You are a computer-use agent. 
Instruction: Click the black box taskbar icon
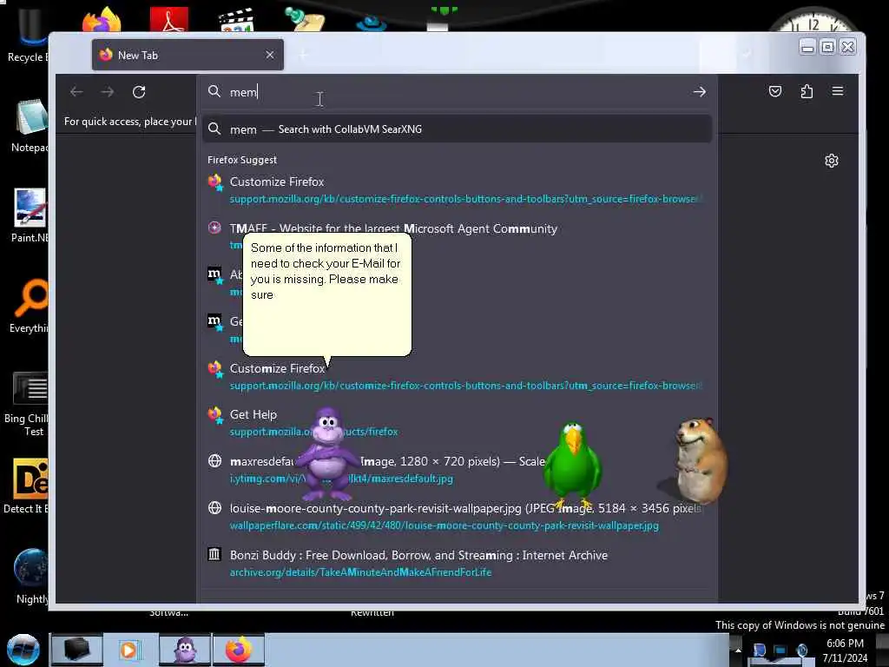tap(76, 650)
